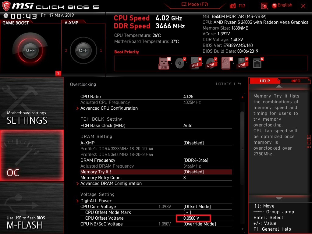
Task: Select the USB CD/DVD boot device icon
Action: point(211,63)
